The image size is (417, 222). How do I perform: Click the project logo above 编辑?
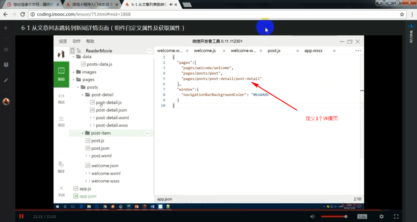point(61,54)
